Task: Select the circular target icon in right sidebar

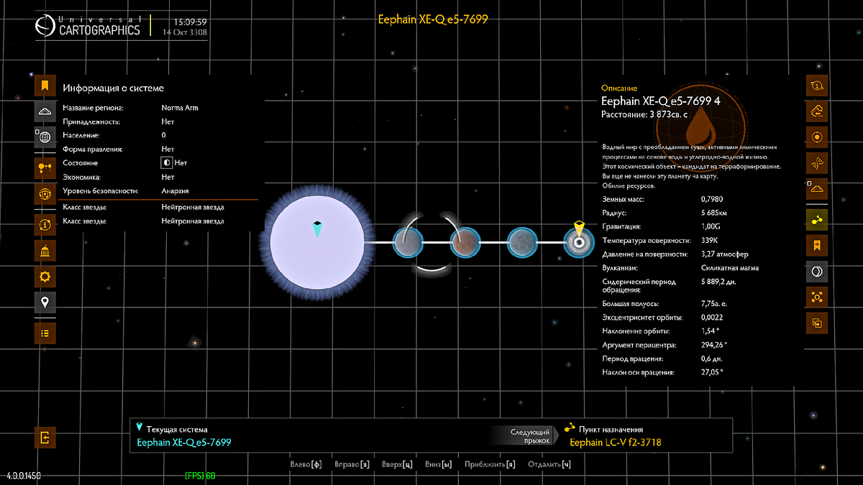Action: click(x=817, y=137)
